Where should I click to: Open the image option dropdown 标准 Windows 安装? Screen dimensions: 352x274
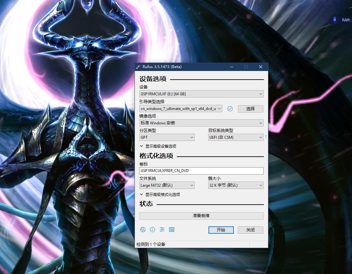[201, 123]
